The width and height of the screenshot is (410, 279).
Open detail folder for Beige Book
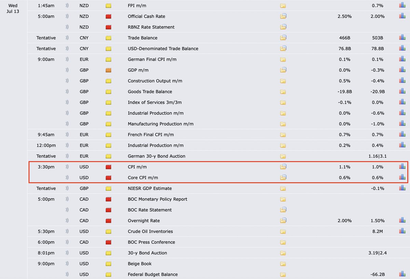point(283,264)
